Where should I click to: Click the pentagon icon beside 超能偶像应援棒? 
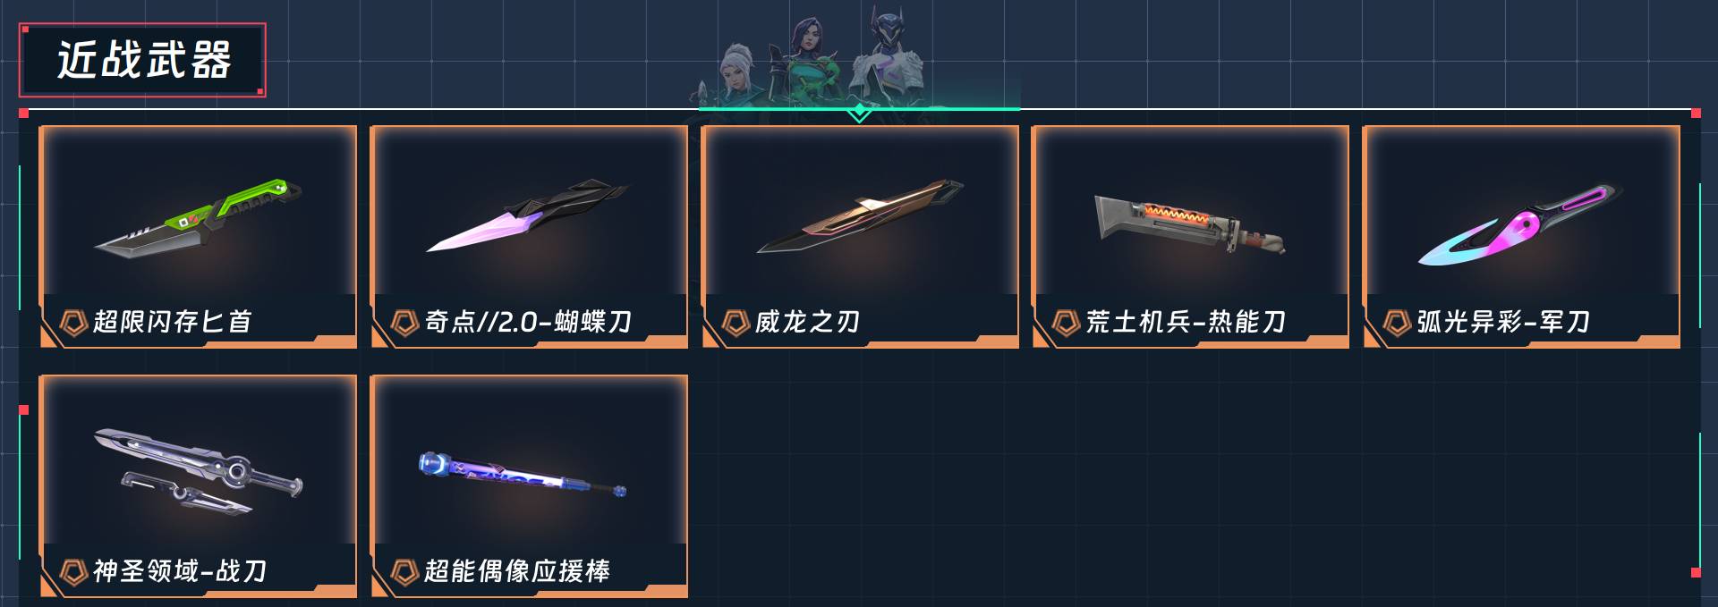pos(404,571)
